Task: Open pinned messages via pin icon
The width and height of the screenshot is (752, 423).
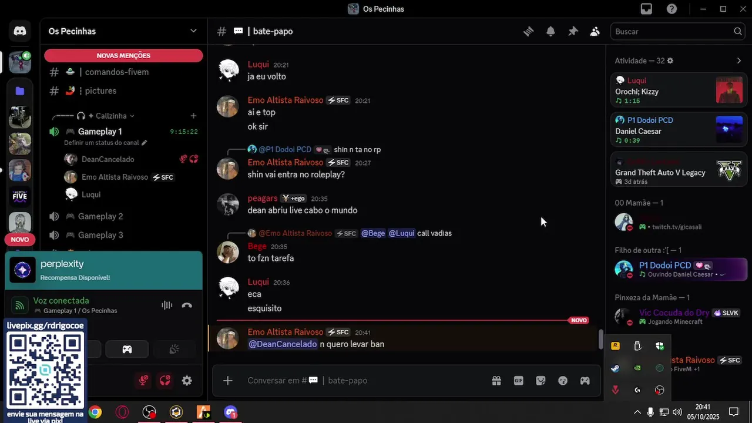Action: click(x=573, y=31)
